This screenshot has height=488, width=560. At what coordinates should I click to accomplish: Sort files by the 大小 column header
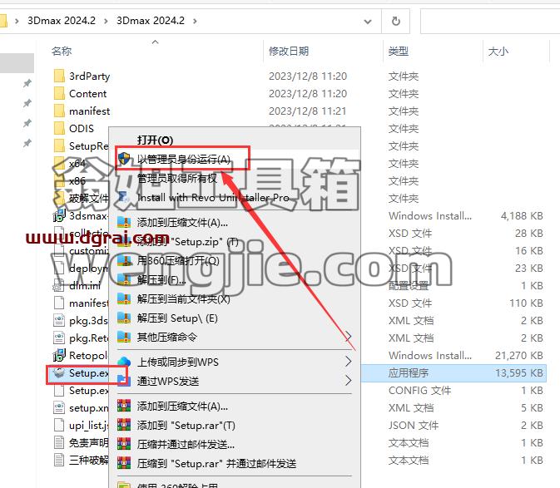pos(498,51)
